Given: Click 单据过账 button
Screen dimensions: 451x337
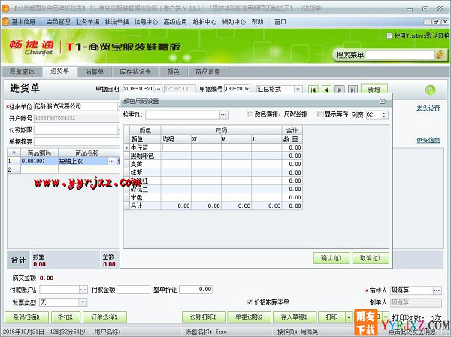Looking at the screenshot, I should [x=249, y=317].
